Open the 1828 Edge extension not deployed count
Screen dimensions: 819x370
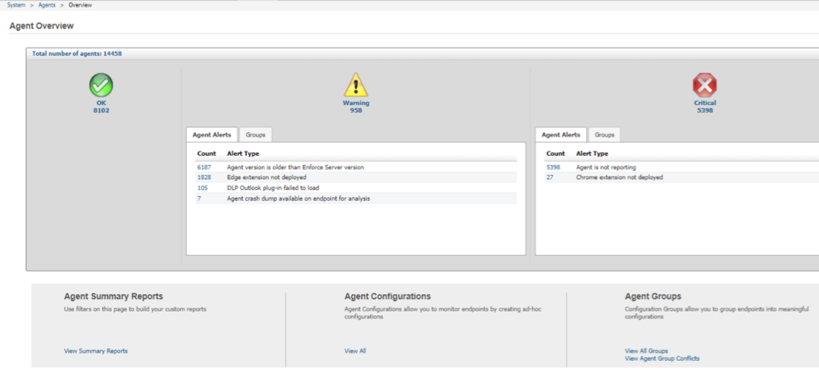point(204,177)
